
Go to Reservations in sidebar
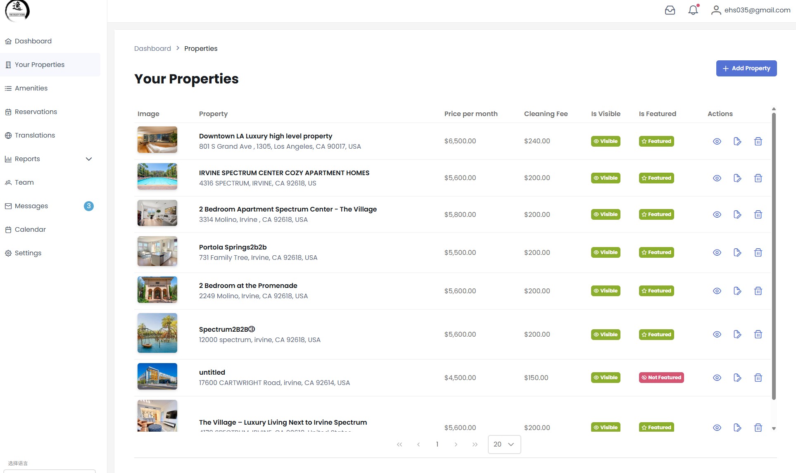click(36, 112)
